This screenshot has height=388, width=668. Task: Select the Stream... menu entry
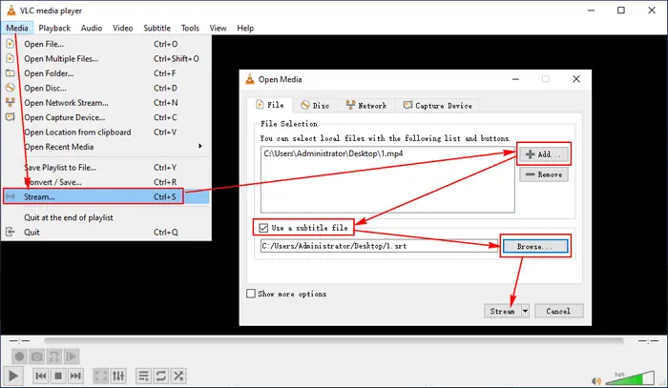(x=107, y=196)
